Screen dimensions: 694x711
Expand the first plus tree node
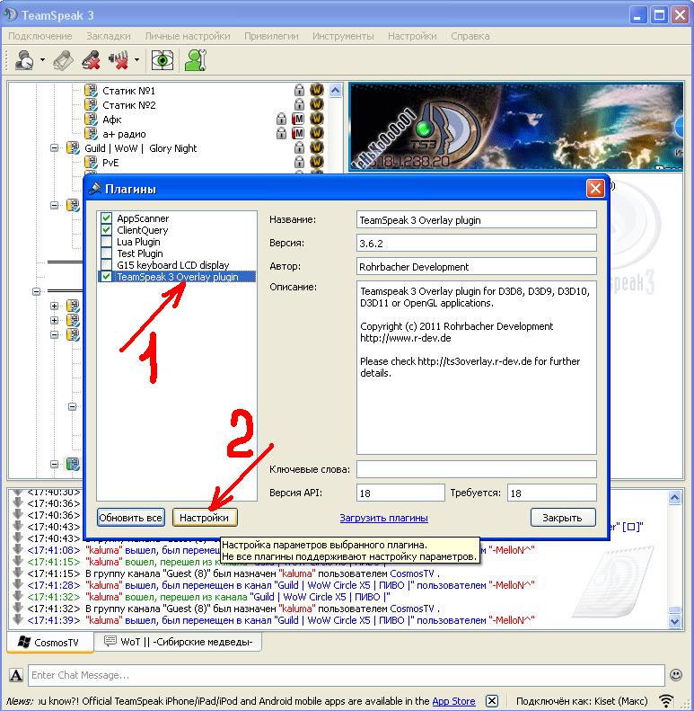click(55, 307)
